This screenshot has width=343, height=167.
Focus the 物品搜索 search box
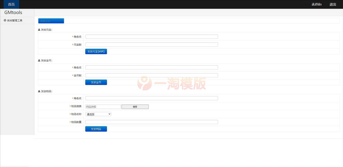point(103,106)
